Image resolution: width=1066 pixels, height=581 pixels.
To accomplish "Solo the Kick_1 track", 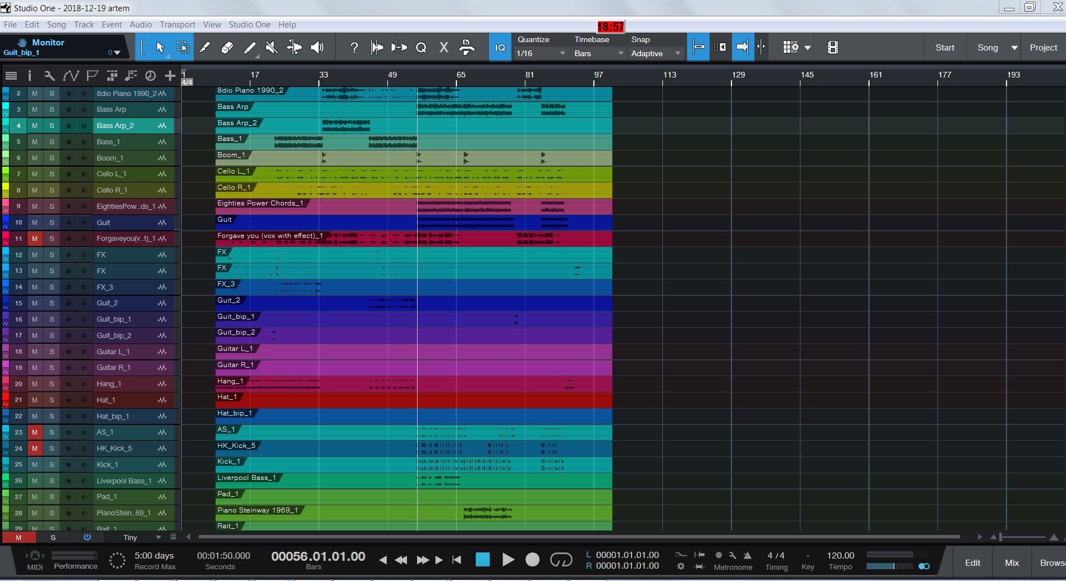I will [x=52, y=465].
